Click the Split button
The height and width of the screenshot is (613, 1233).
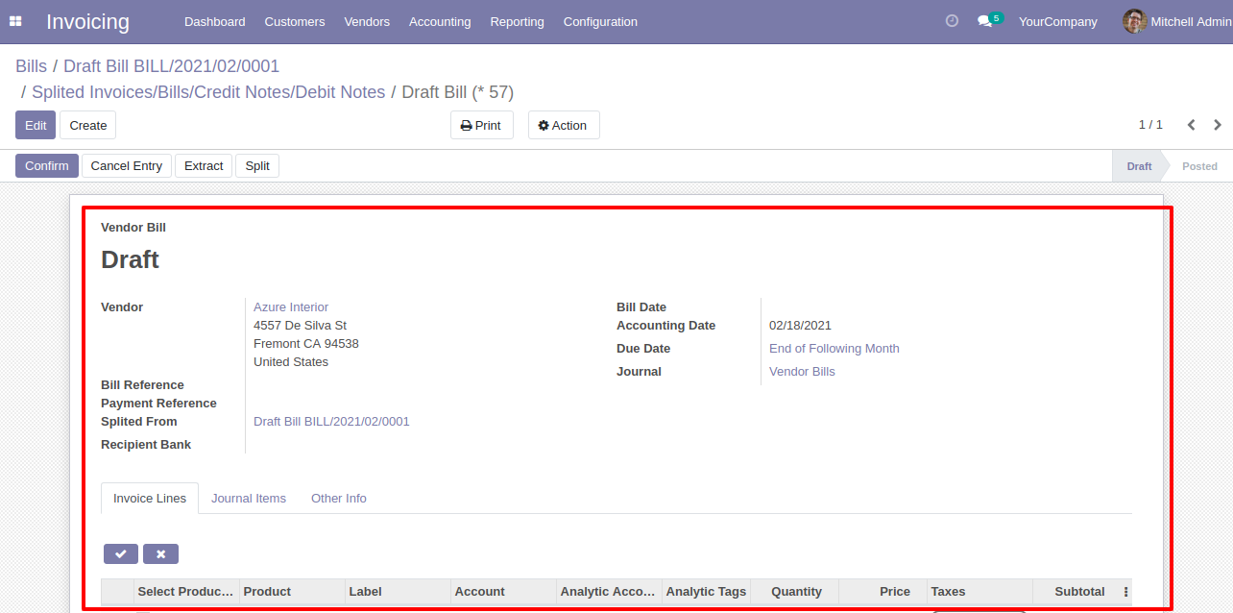click(257, 165)
